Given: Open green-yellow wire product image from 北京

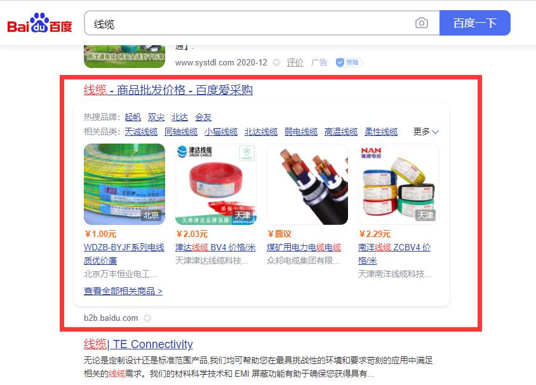Looking at the screenshot, I should point(124,184).
